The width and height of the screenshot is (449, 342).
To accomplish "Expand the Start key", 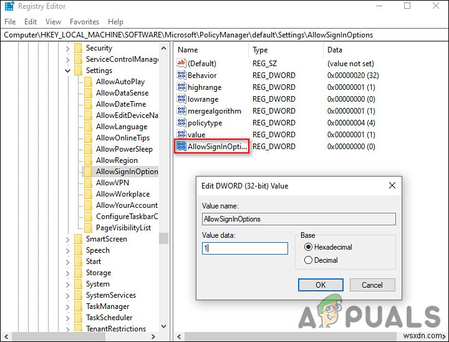I will [x=67, y=261].
